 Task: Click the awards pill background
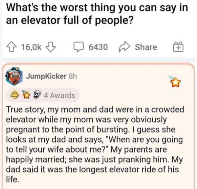coord(76,95)
